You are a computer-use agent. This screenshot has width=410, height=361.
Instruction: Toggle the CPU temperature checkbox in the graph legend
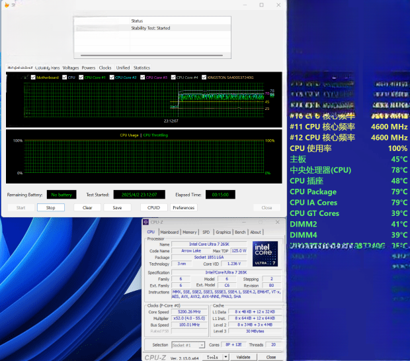(x=65, y=77)
